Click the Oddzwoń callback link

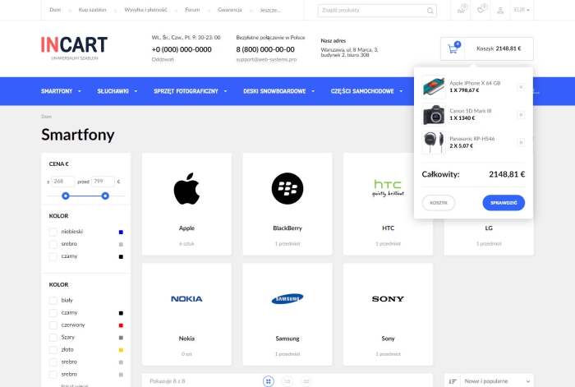click(x=163, y=59)
